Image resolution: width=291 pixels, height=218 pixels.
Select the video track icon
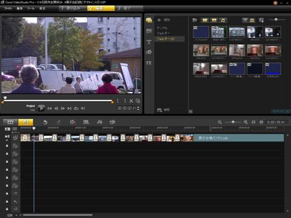click(x=15, y=137)
